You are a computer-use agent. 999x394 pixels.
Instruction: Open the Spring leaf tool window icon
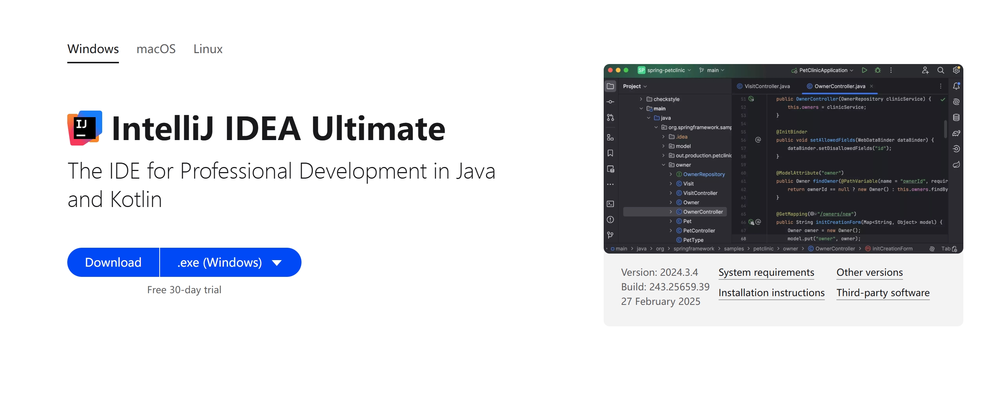pos(956,164)
